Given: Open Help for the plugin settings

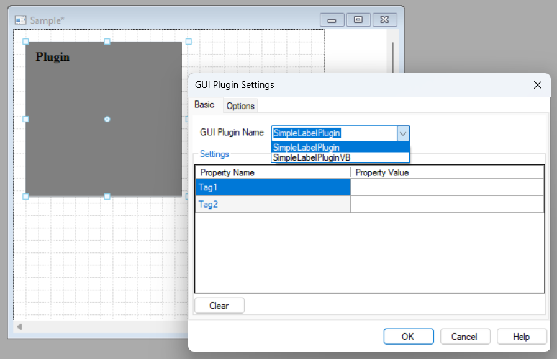Looking at the screenshot, I should [x=521, y=337].
